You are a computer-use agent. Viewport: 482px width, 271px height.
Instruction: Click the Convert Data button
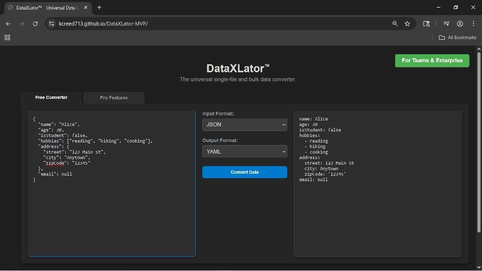245,172
